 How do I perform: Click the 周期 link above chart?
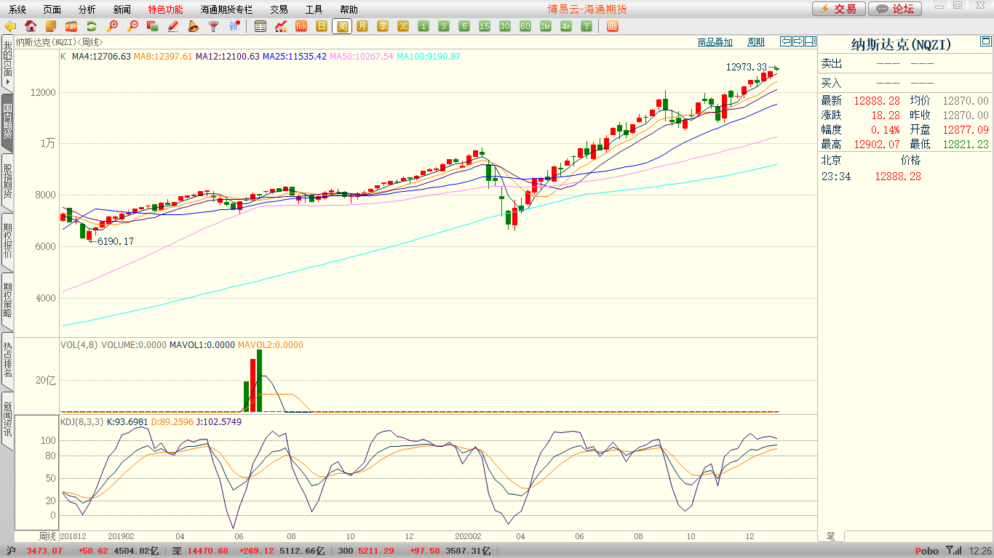[757, 42]
